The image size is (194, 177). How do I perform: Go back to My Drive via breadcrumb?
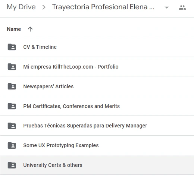point(21,7)
